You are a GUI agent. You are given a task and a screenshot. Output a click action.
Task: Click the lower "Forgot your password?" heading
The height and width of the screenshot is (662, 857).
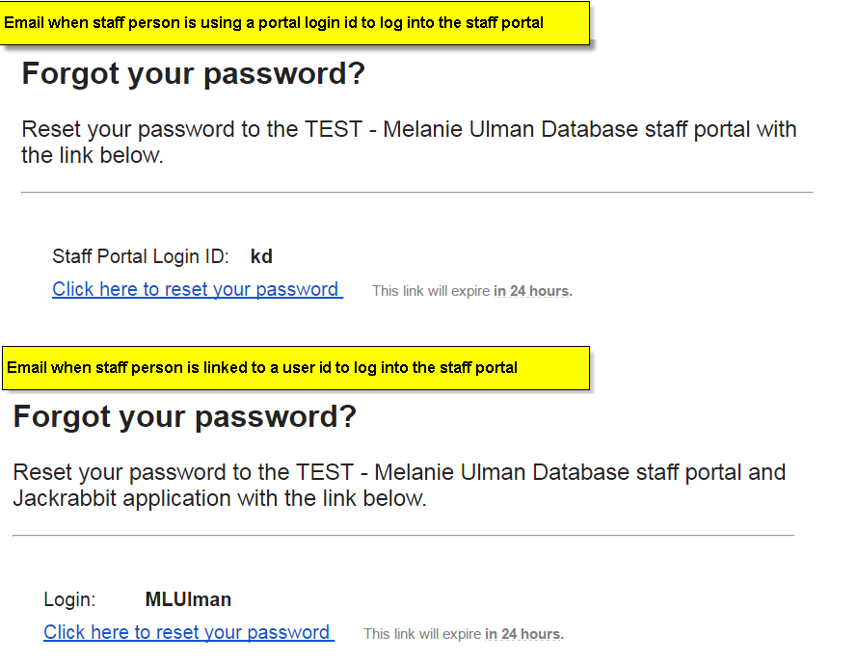coord(184,416)
